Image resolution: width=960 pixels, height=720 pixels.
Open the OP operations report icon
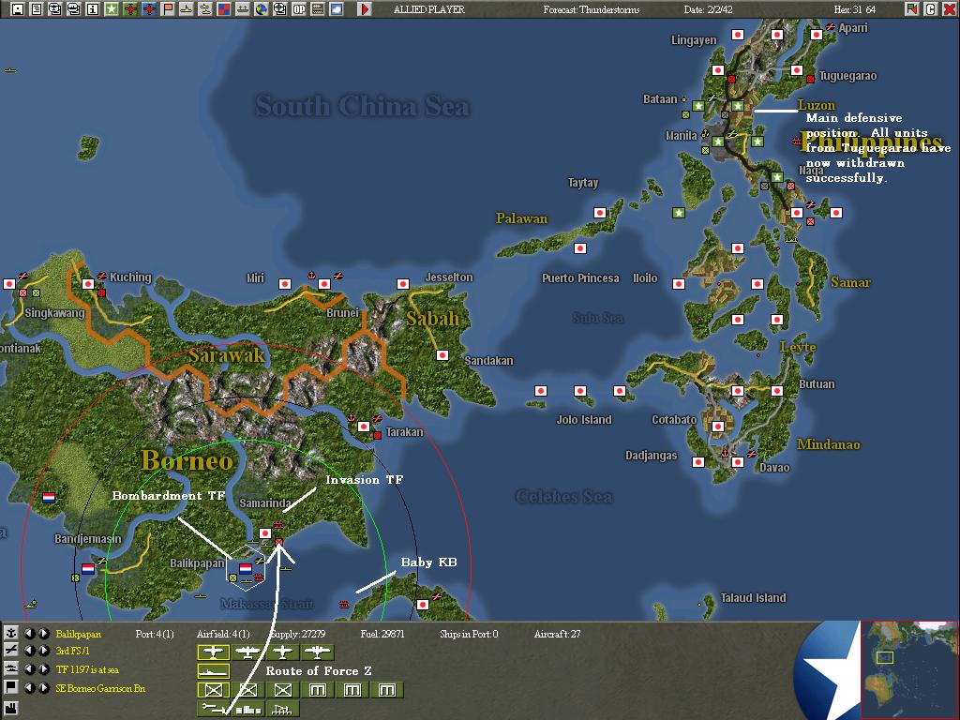[x=299, y=9]
